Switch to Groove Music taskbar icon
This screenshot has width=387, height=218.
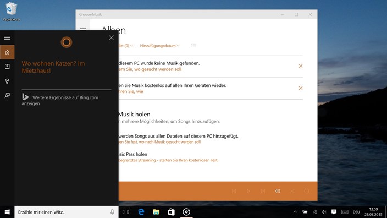(x=186, y=212)
